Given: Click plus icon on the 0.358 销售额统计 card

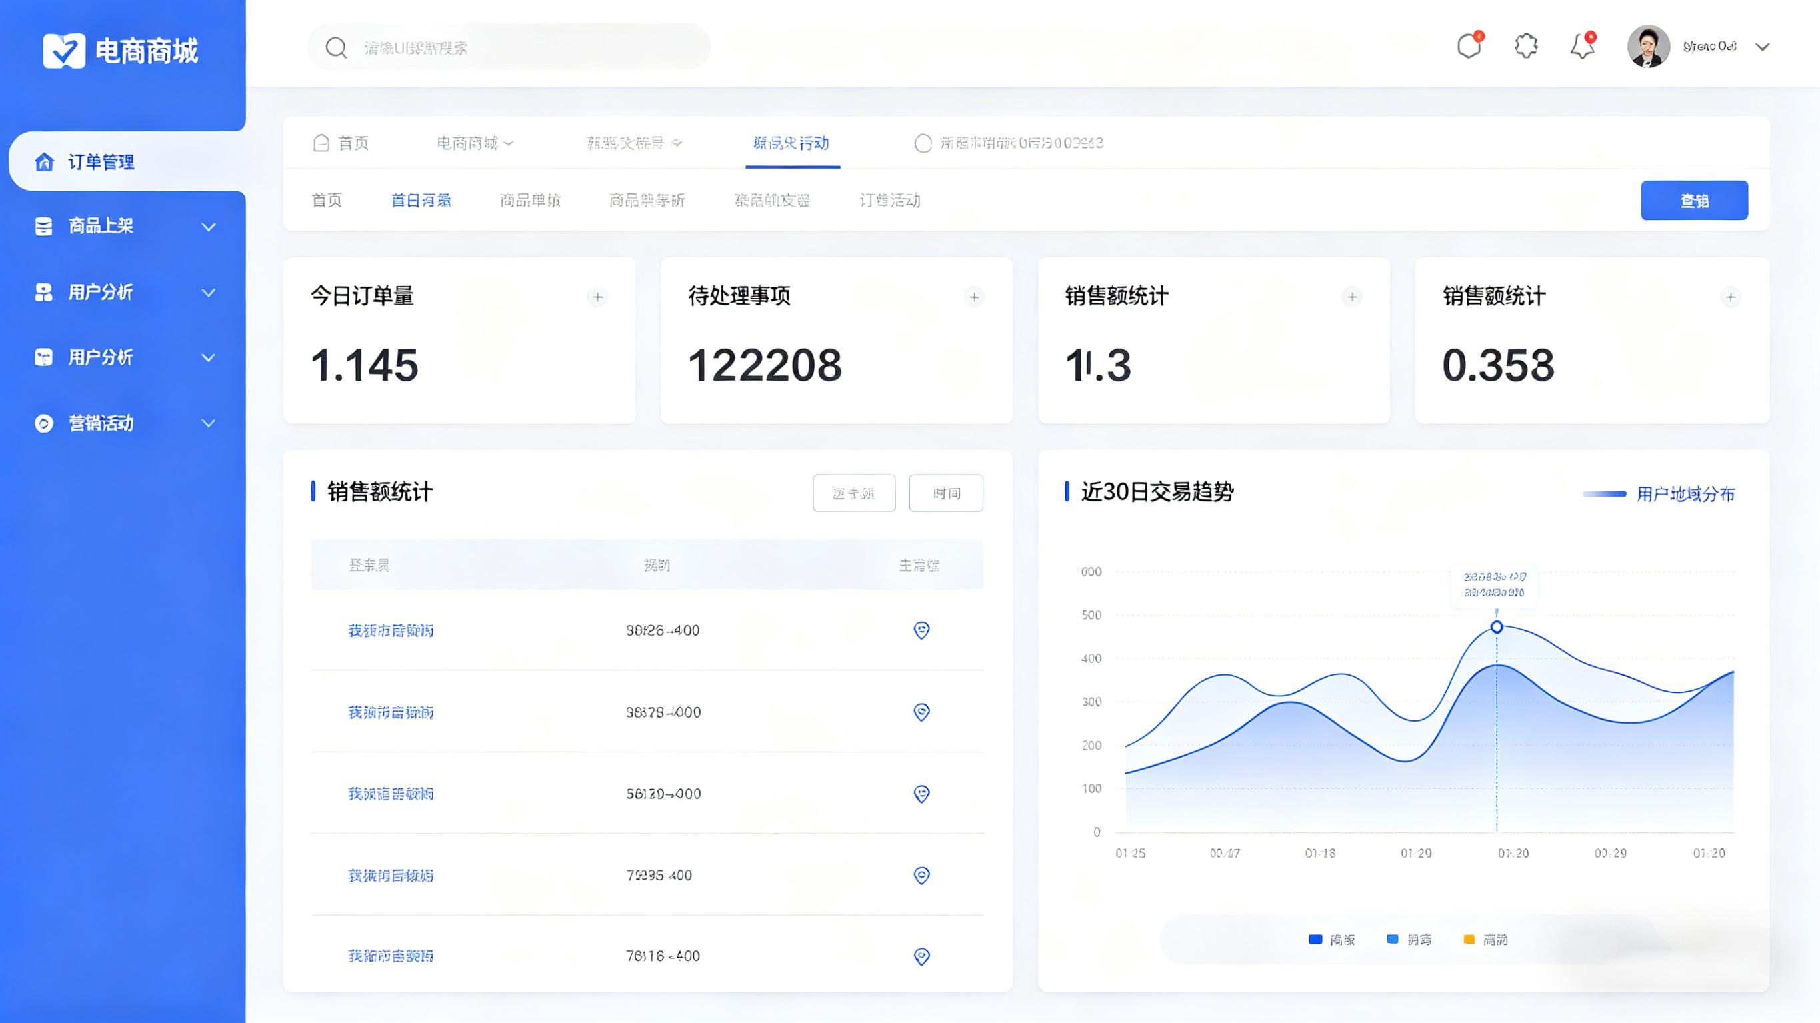Looking at the screenshot, I should coord(1731,297).
